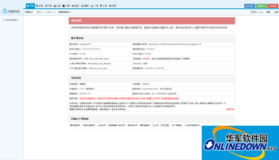Open the 中国Mc喊麦网 sponsor link

click(x=88, y=125)
